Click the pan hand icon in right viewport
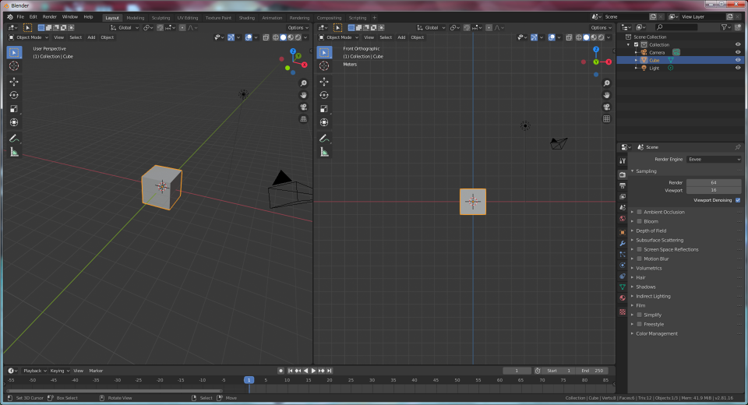748x405 pixels. pyautogui.click(x=606, y=95)
